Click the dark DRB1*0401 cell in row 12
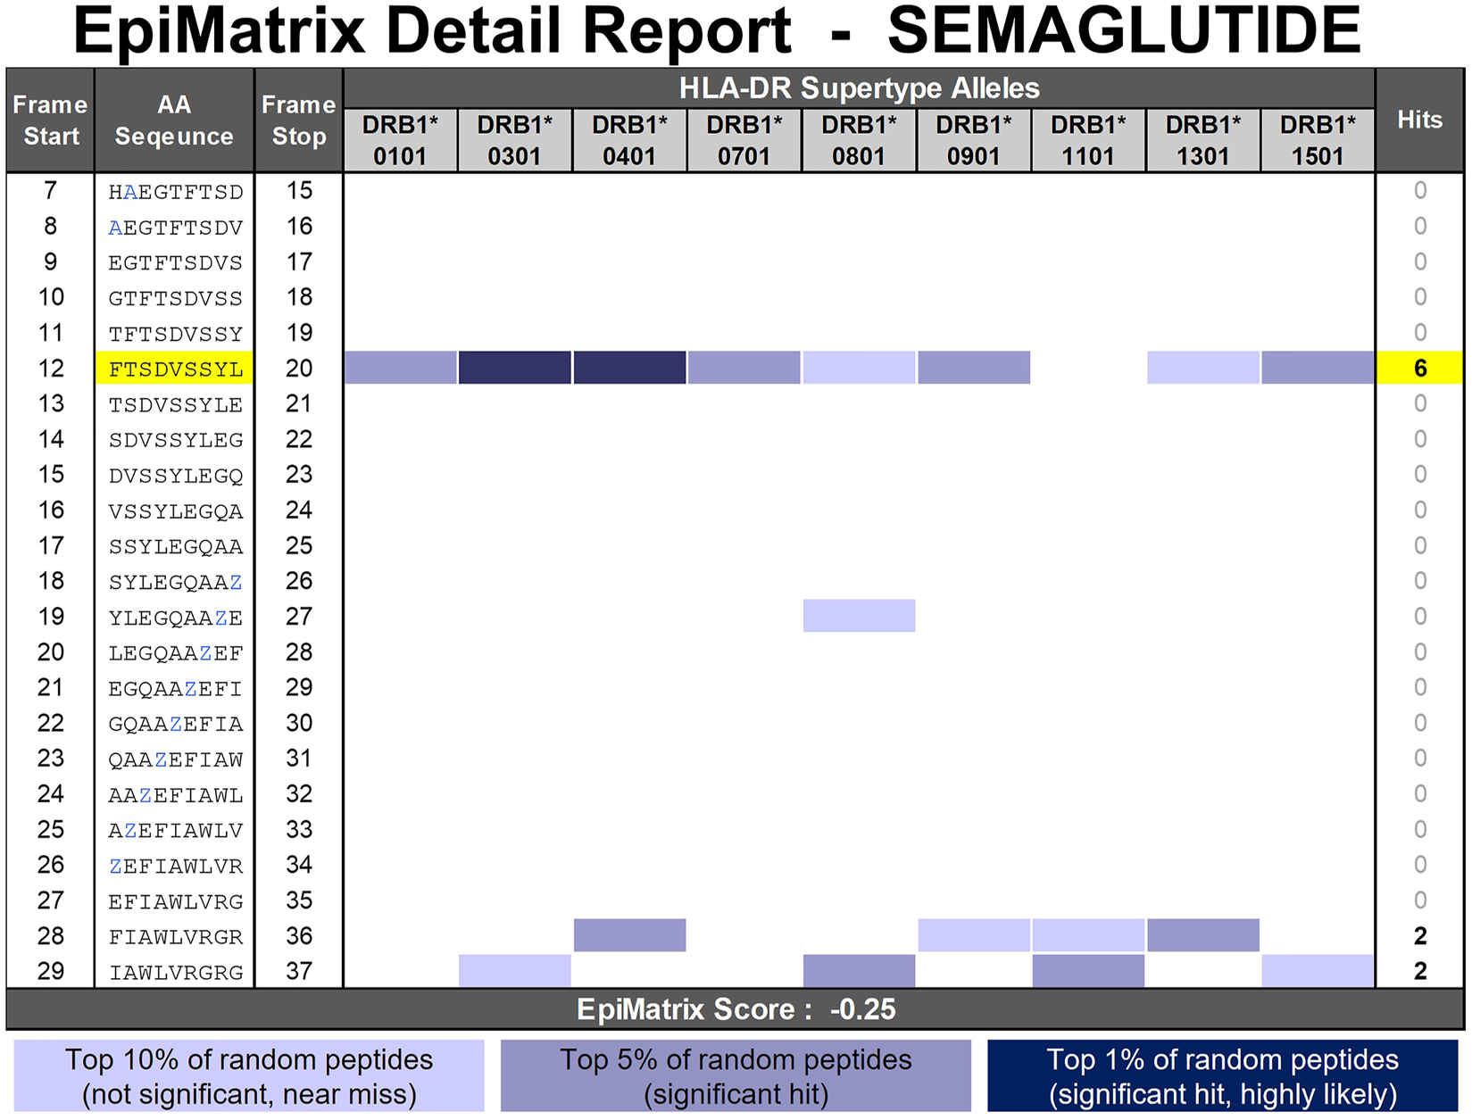1472x1120 pixels. click(629, 368)
